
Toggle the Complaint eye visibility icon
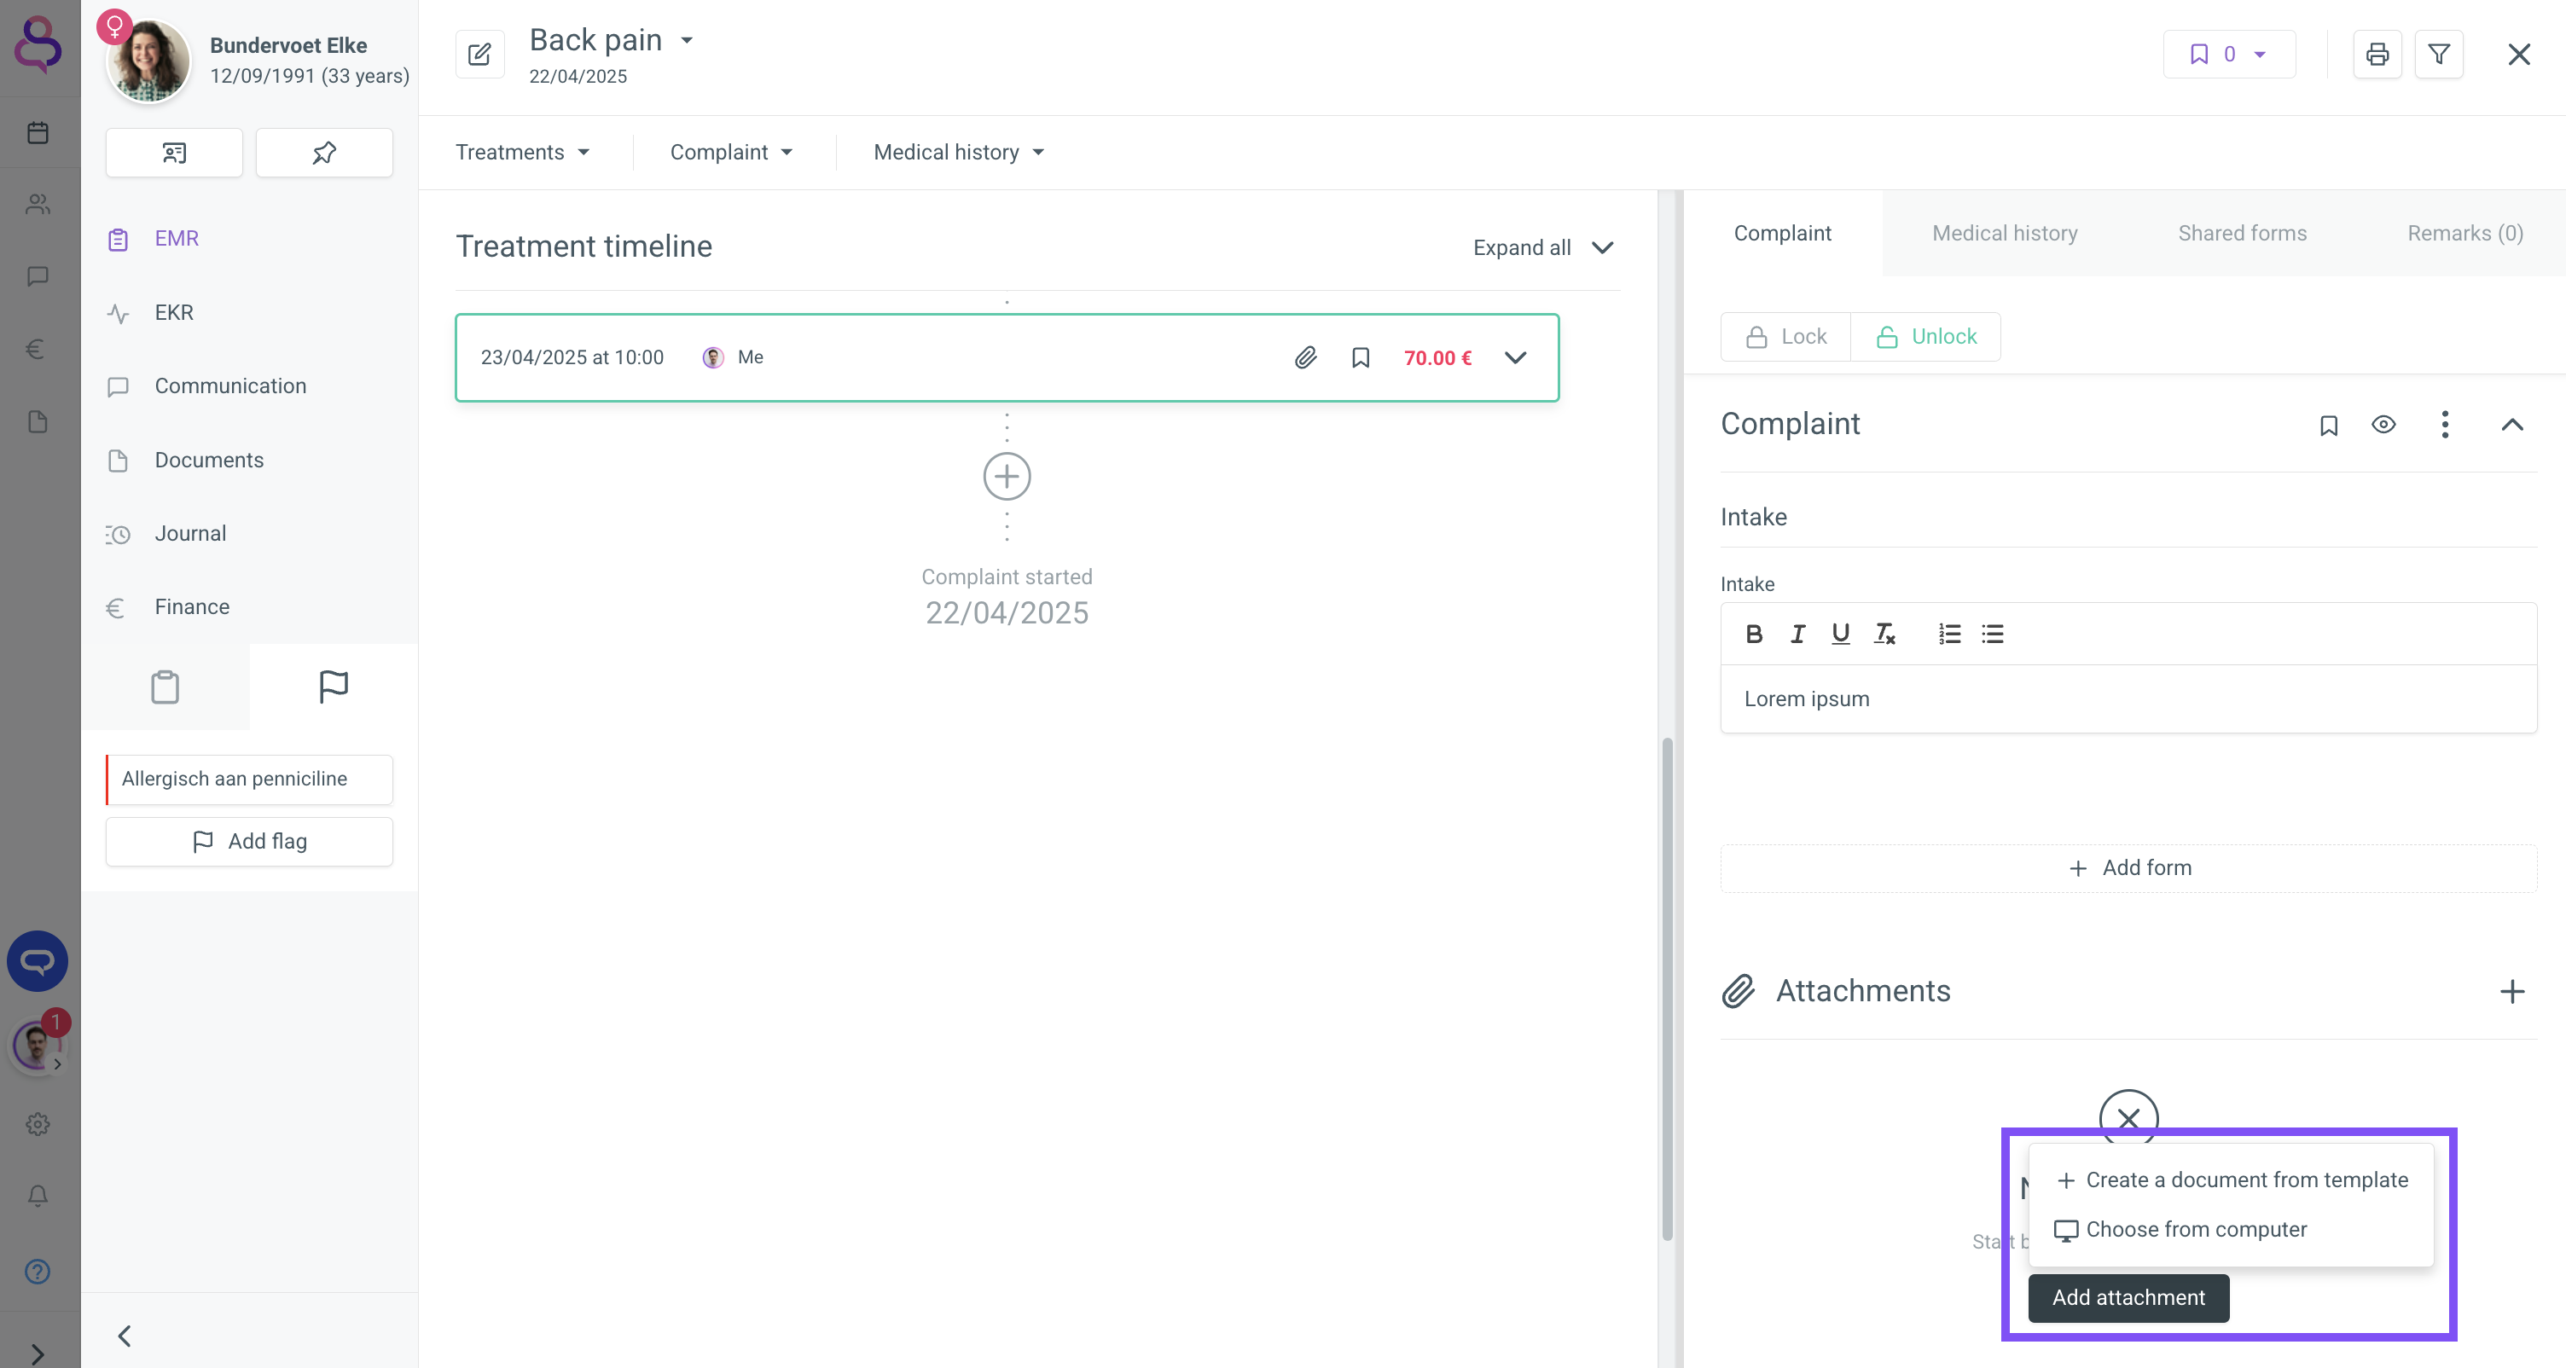point(2383,424)
